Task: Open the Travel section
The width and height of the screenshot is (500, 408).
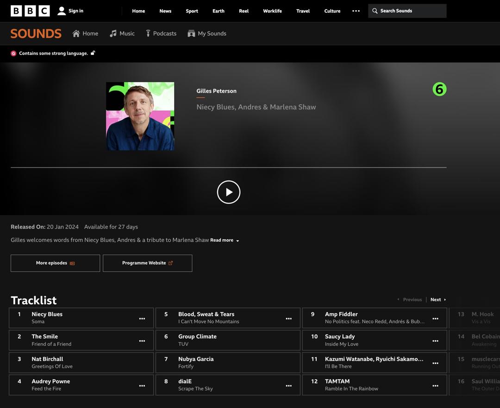Action: pos(303,11)
